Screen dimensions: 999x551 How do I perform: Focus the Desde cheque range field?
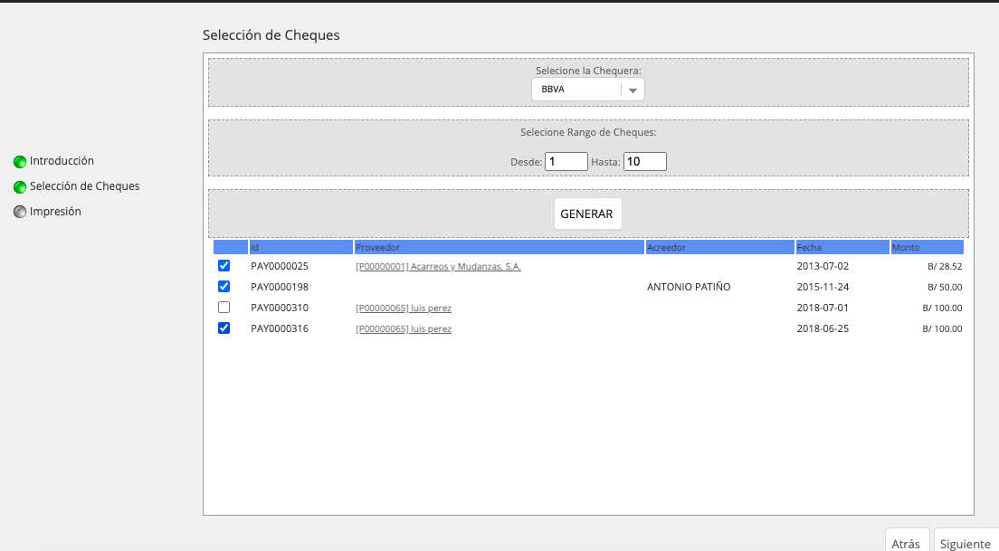click(x=566, y=162)
